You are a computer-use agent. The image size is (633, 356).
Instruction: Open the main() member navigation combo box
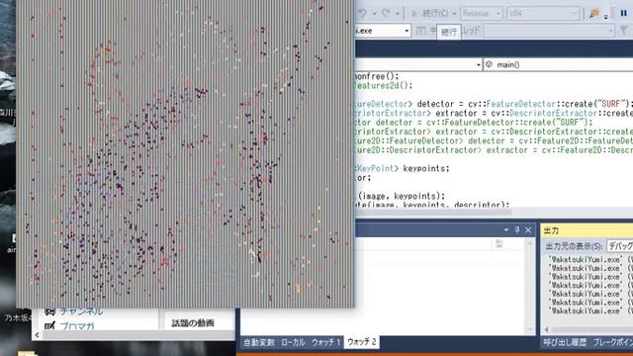[558, 64]
